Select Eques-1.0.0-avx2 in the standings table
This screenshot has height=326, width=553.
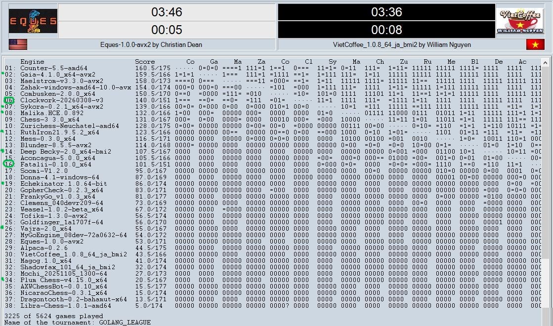pyautogui.click(x=272, y=242)
